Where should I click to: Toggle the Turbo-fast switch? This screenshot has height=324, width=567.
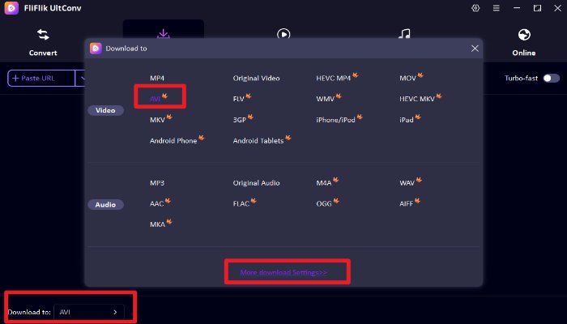pos(552,78)
